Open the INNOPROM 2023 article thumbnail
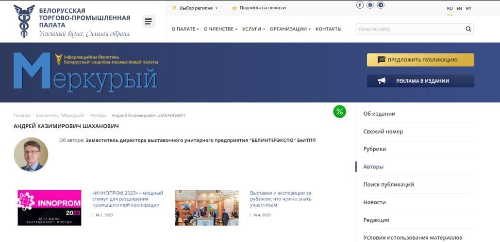 (x=50, y=208)
